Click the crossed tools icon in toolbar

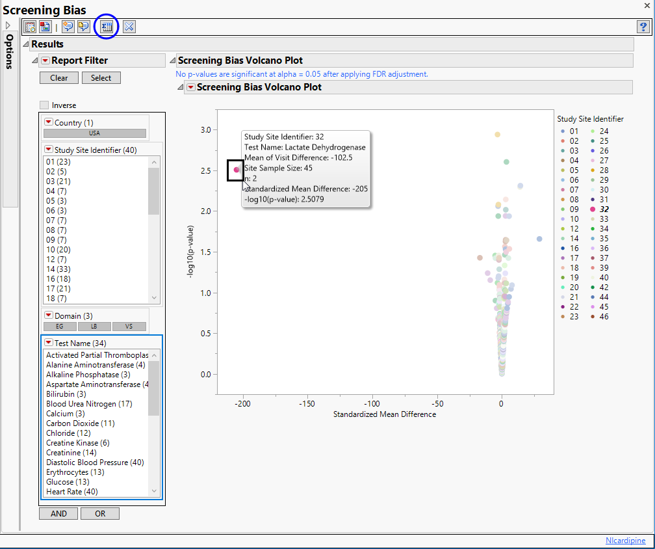129,27
